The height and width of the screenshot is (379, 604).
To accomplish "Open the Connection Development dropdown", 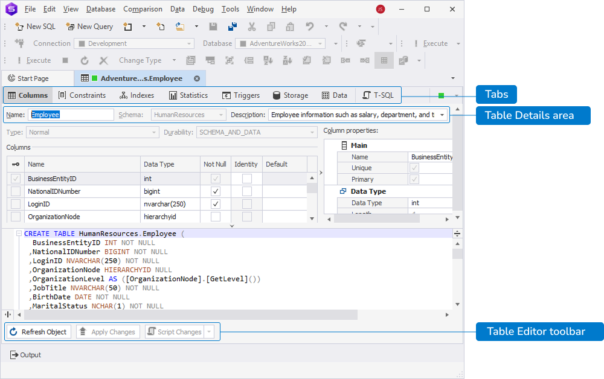I will [x=134, y=43].
